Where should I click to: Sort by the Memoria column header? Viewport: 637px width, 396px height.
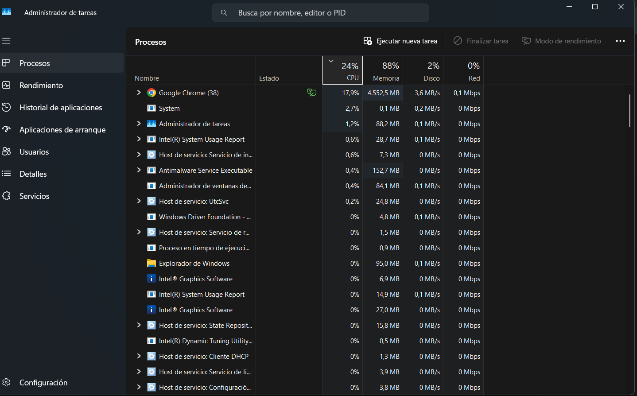click(x=383, y=70)
